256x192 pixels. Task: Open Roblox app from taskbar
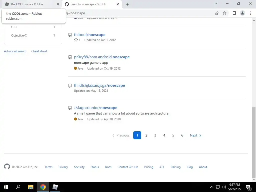(x=55, y=187)
